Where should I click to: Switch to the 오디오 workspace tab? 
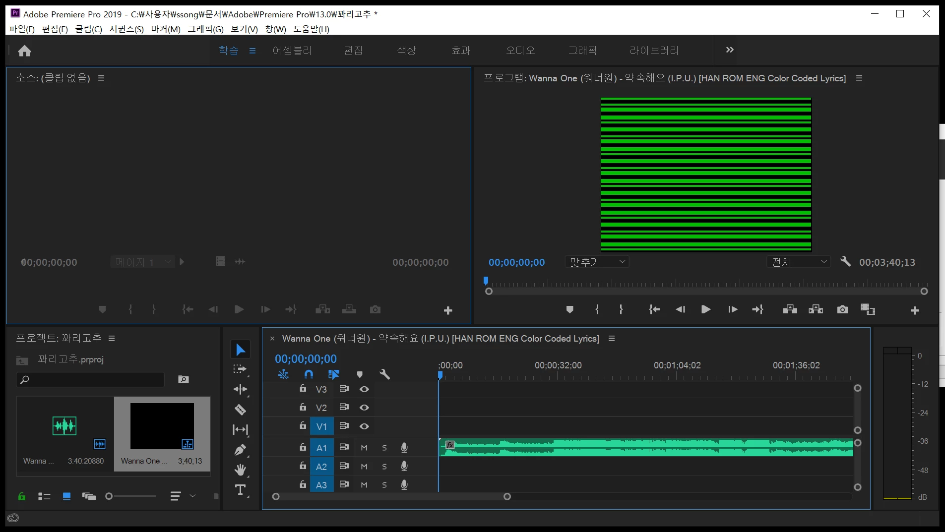pyautogui.click(x=520, y=51)
